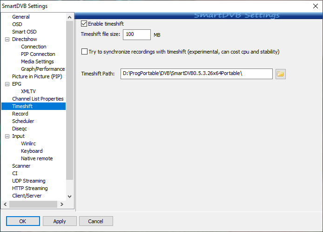Screen dimensions: 323x232
Task: Click the Timeshift file size field
Action: pyautogui.click(x=137, y=34)
